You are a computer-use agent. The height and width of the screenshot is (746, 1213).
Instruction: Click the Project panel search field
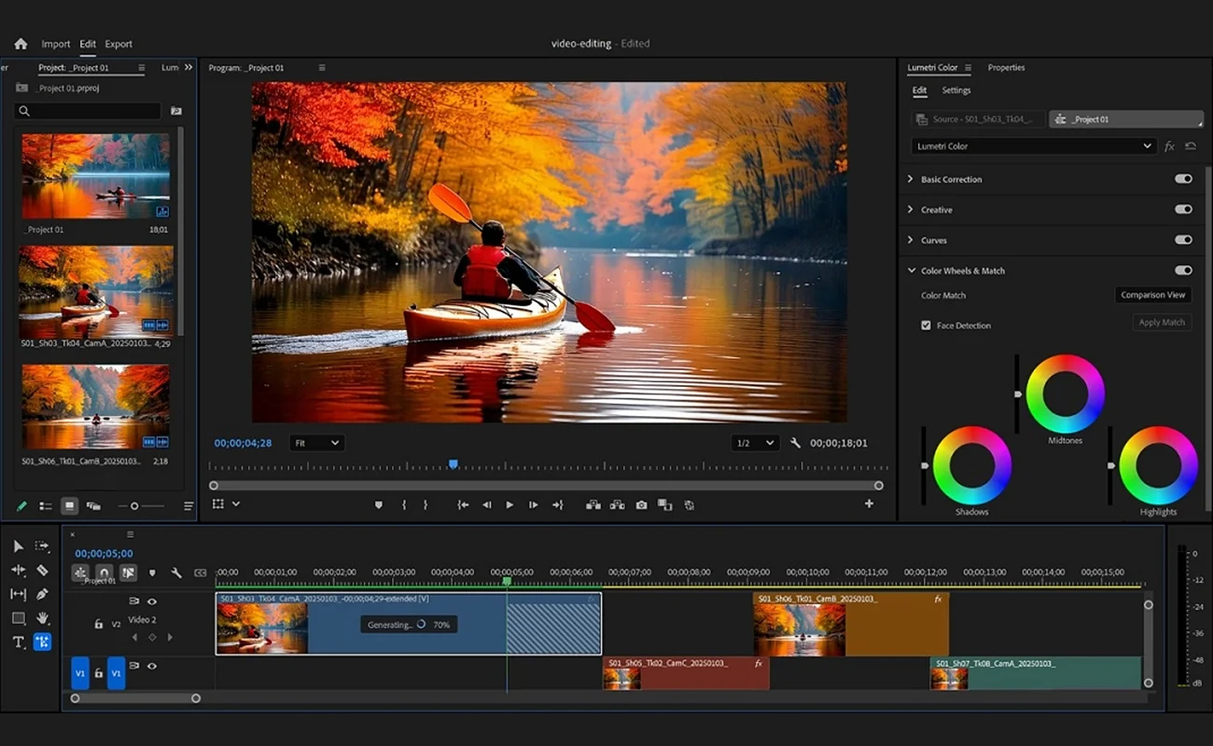89,111
